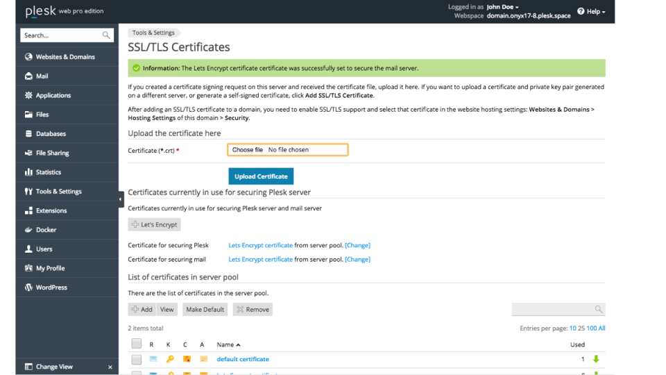Click the Databases icon in sidebar
666x375 pixels.
click(x=28, y=134)
